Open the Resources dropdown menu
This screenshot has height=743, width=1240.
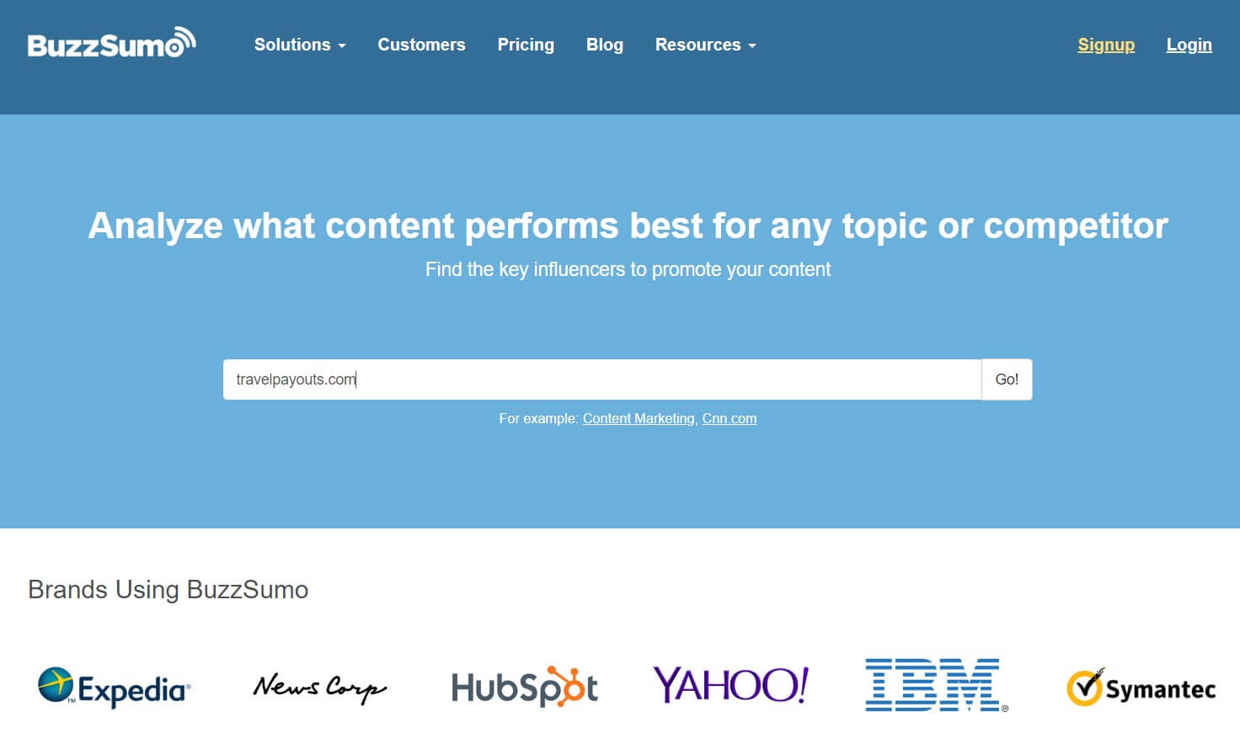coord(705,45)
